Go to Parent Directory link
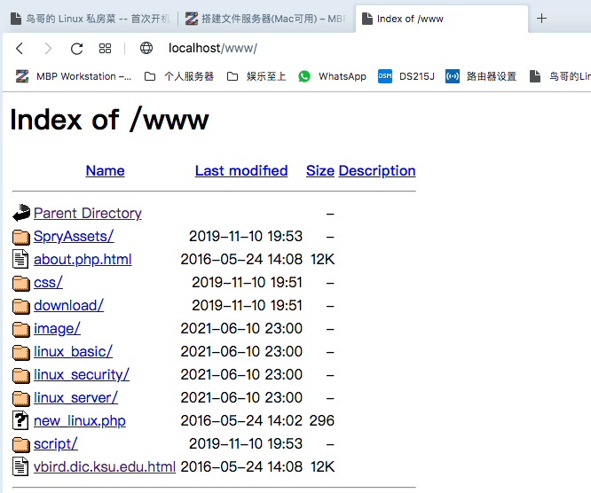The height and width of the screenshot is (493, 591). click(x=88, y=214)
